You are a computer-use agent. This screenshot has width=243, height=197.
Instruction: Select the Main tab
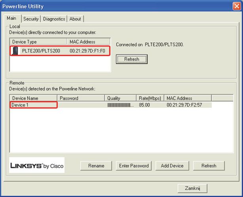click(x=11, y=18)
